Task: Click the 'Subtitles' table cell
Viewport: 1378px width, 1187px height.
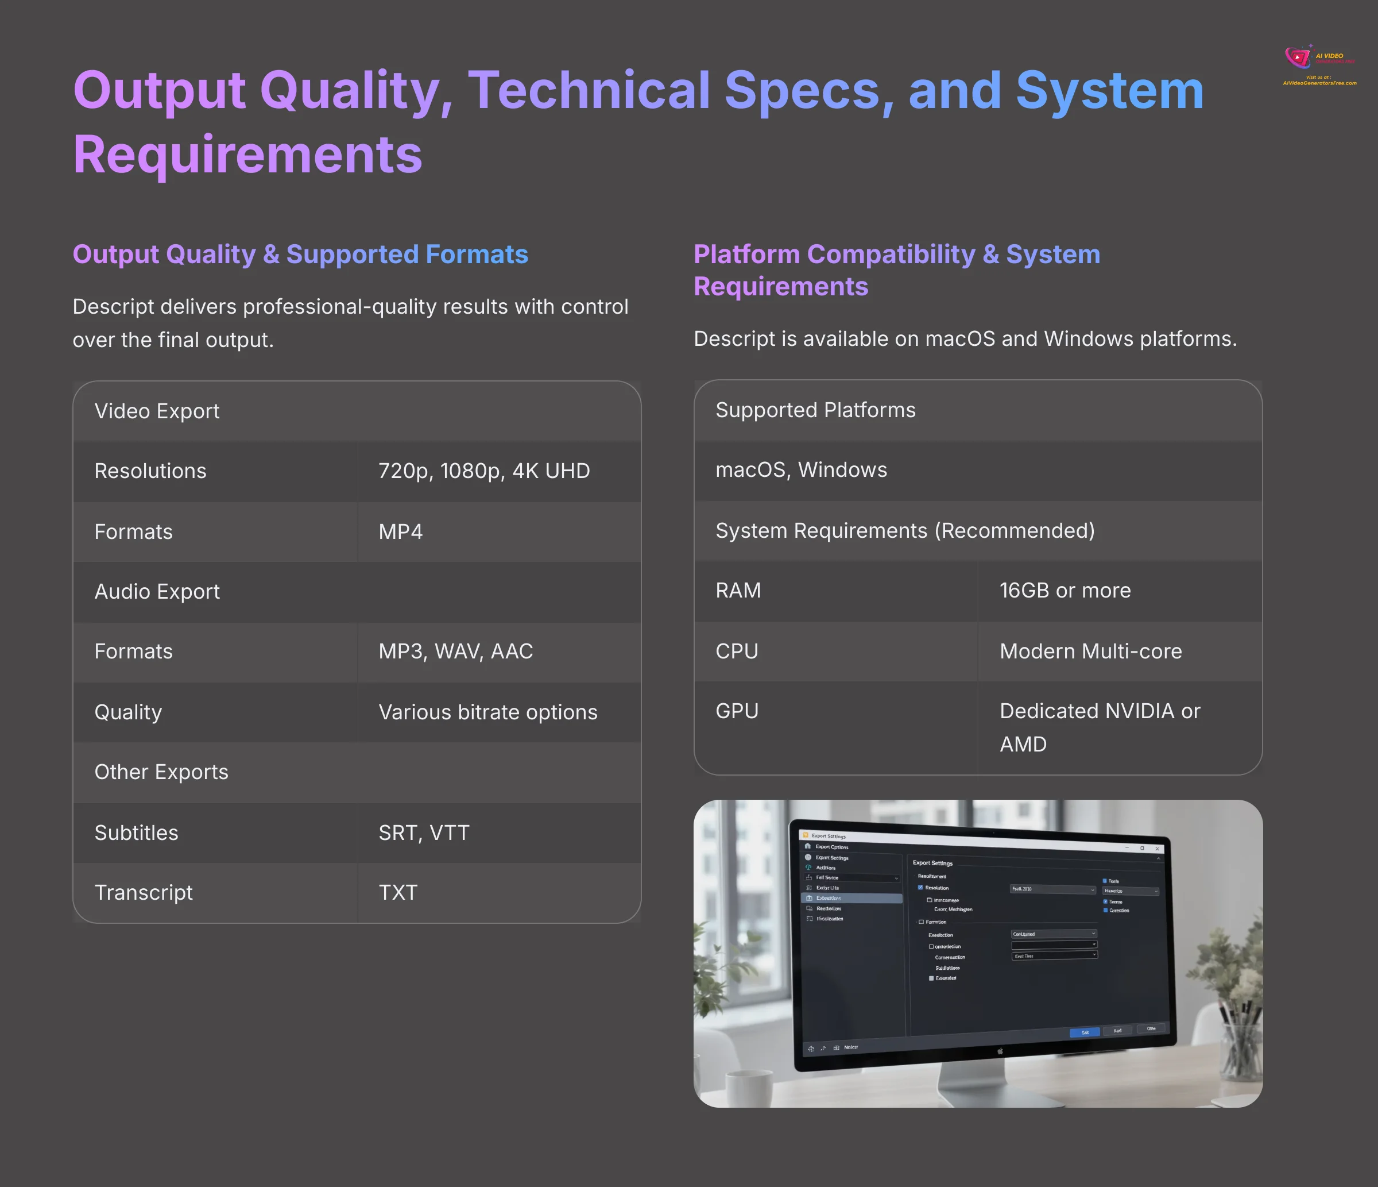Action: point(215,833)
